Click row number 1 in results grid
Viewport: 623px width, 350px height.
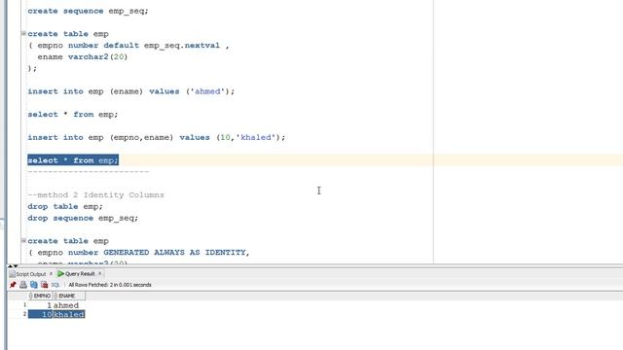(x=24, y=304)
